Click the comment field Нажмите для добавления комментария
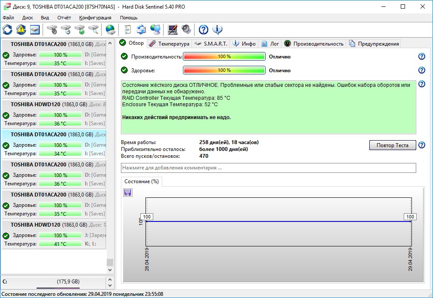The width and height of the screenshot is (433, 298). pyautogui.click(x=269, y=168)
